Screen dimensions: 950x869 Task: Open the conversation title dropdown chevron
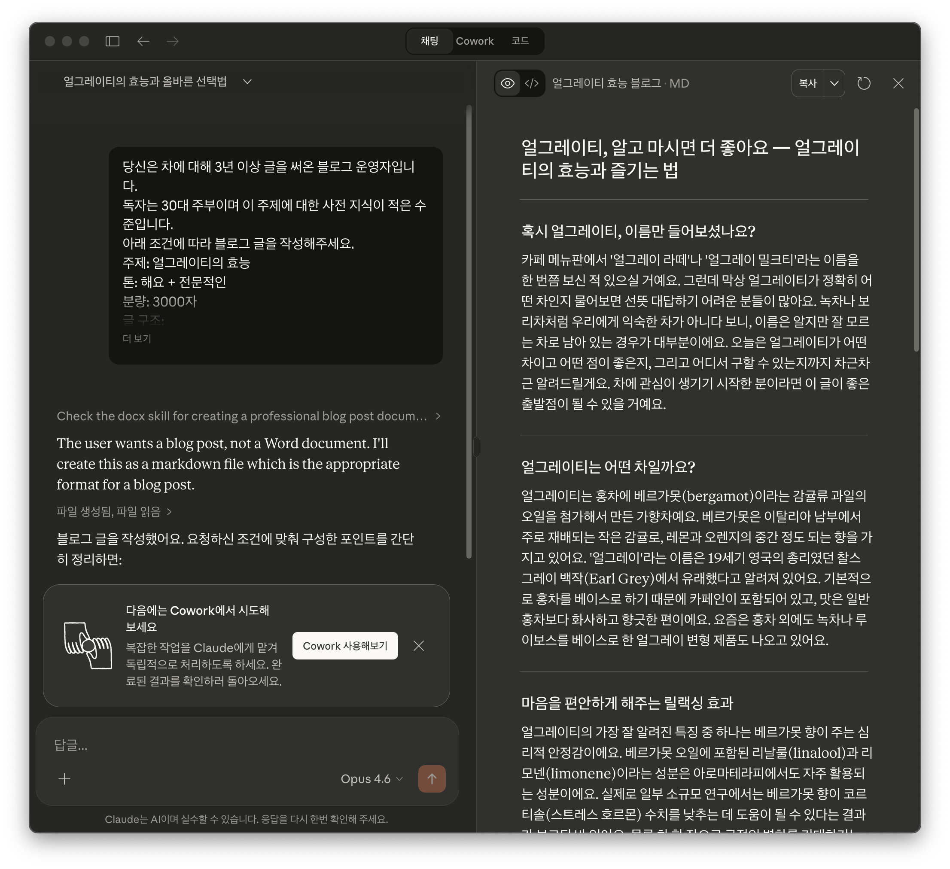[247, 82]
